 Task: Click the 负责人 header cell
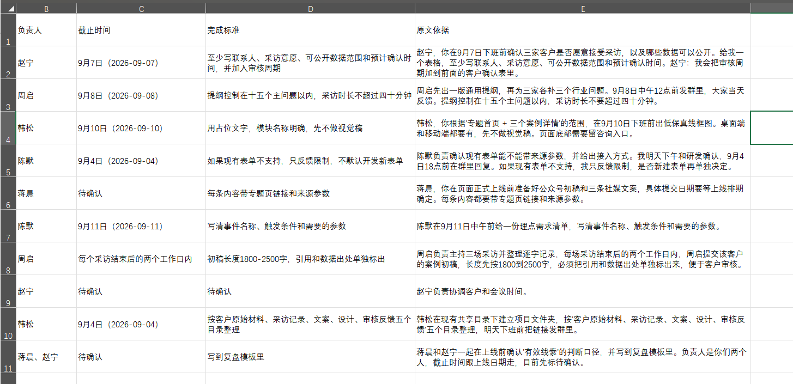tap(46, 30)
